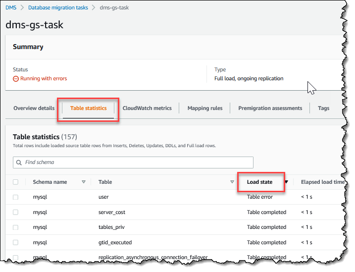Viewport: 355px width, 272px height.
Task: View the Premigration assessments tab
Action: [x=270, y=108]
